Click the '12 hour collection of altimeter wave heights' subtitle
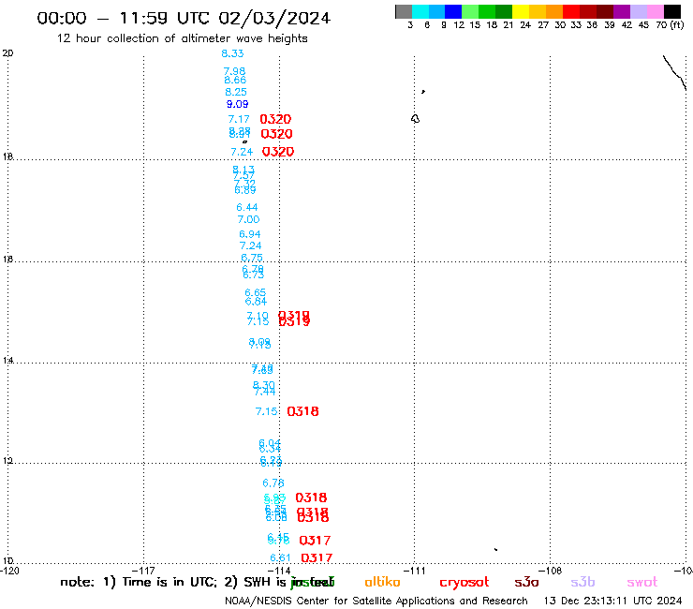The height and width of the screenshot is (609, 693). [182, 38]
